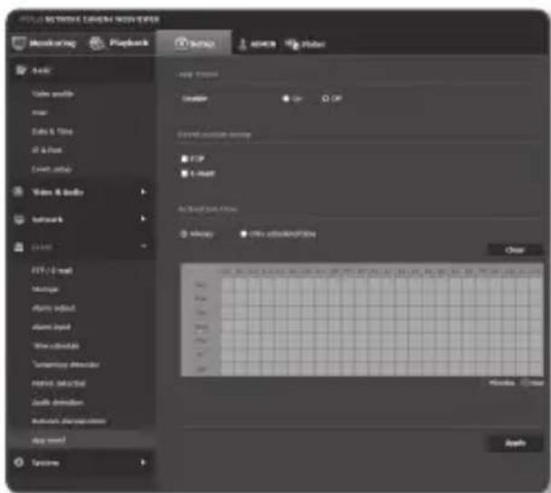Viewport: 551px width, 493px height.
Task: Open Alarm input settings
Action: (x=52, y=327)
